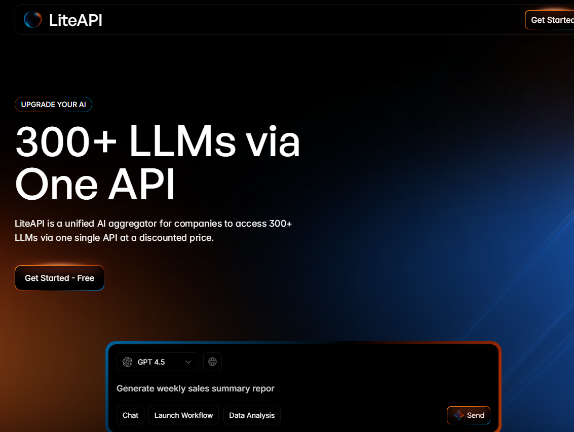Click the LiteAPI orb logo icon
The height and width of the screenshot is (432, 574).
32,20
